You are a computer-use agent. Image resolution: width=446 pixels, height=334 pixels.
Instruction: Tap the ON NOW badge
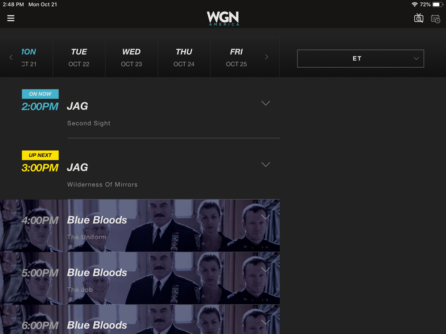tap(40, 94)
